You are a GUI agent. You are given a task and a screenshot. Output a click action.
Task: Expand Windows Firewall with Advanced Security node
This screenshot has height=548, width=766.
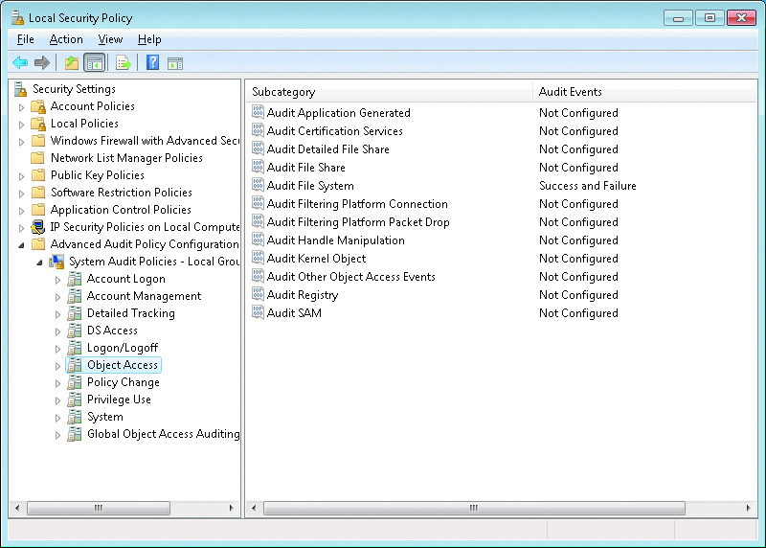[x=21, y=142]
